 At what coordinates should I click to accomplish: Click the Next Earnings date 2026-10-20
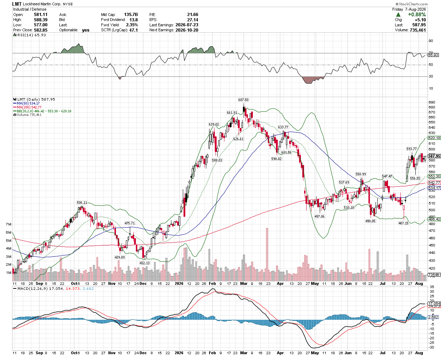point(187,30)
